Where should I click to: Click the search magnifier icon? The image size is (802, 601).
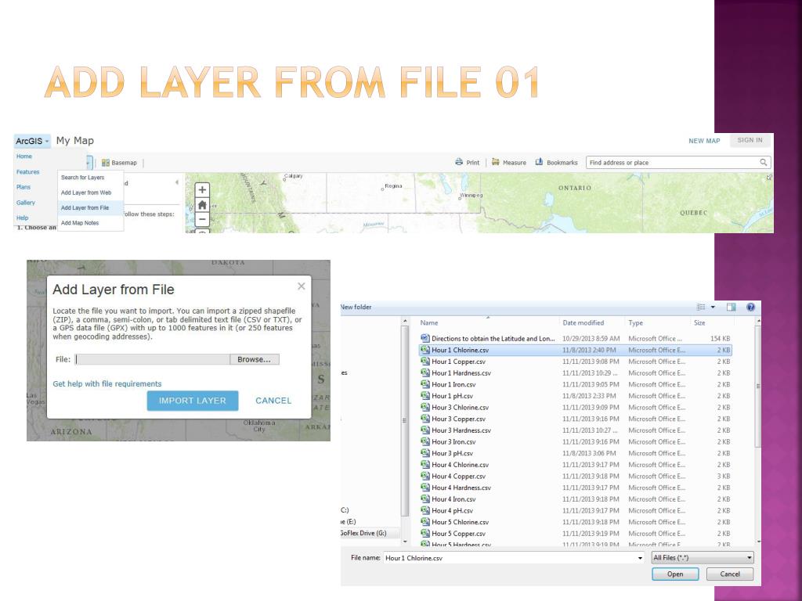(x=763, y=163)
